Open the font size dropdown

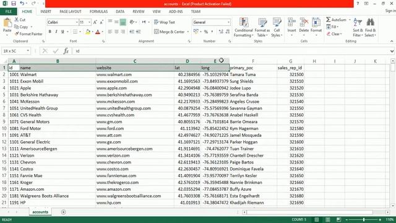pos(89,22)
